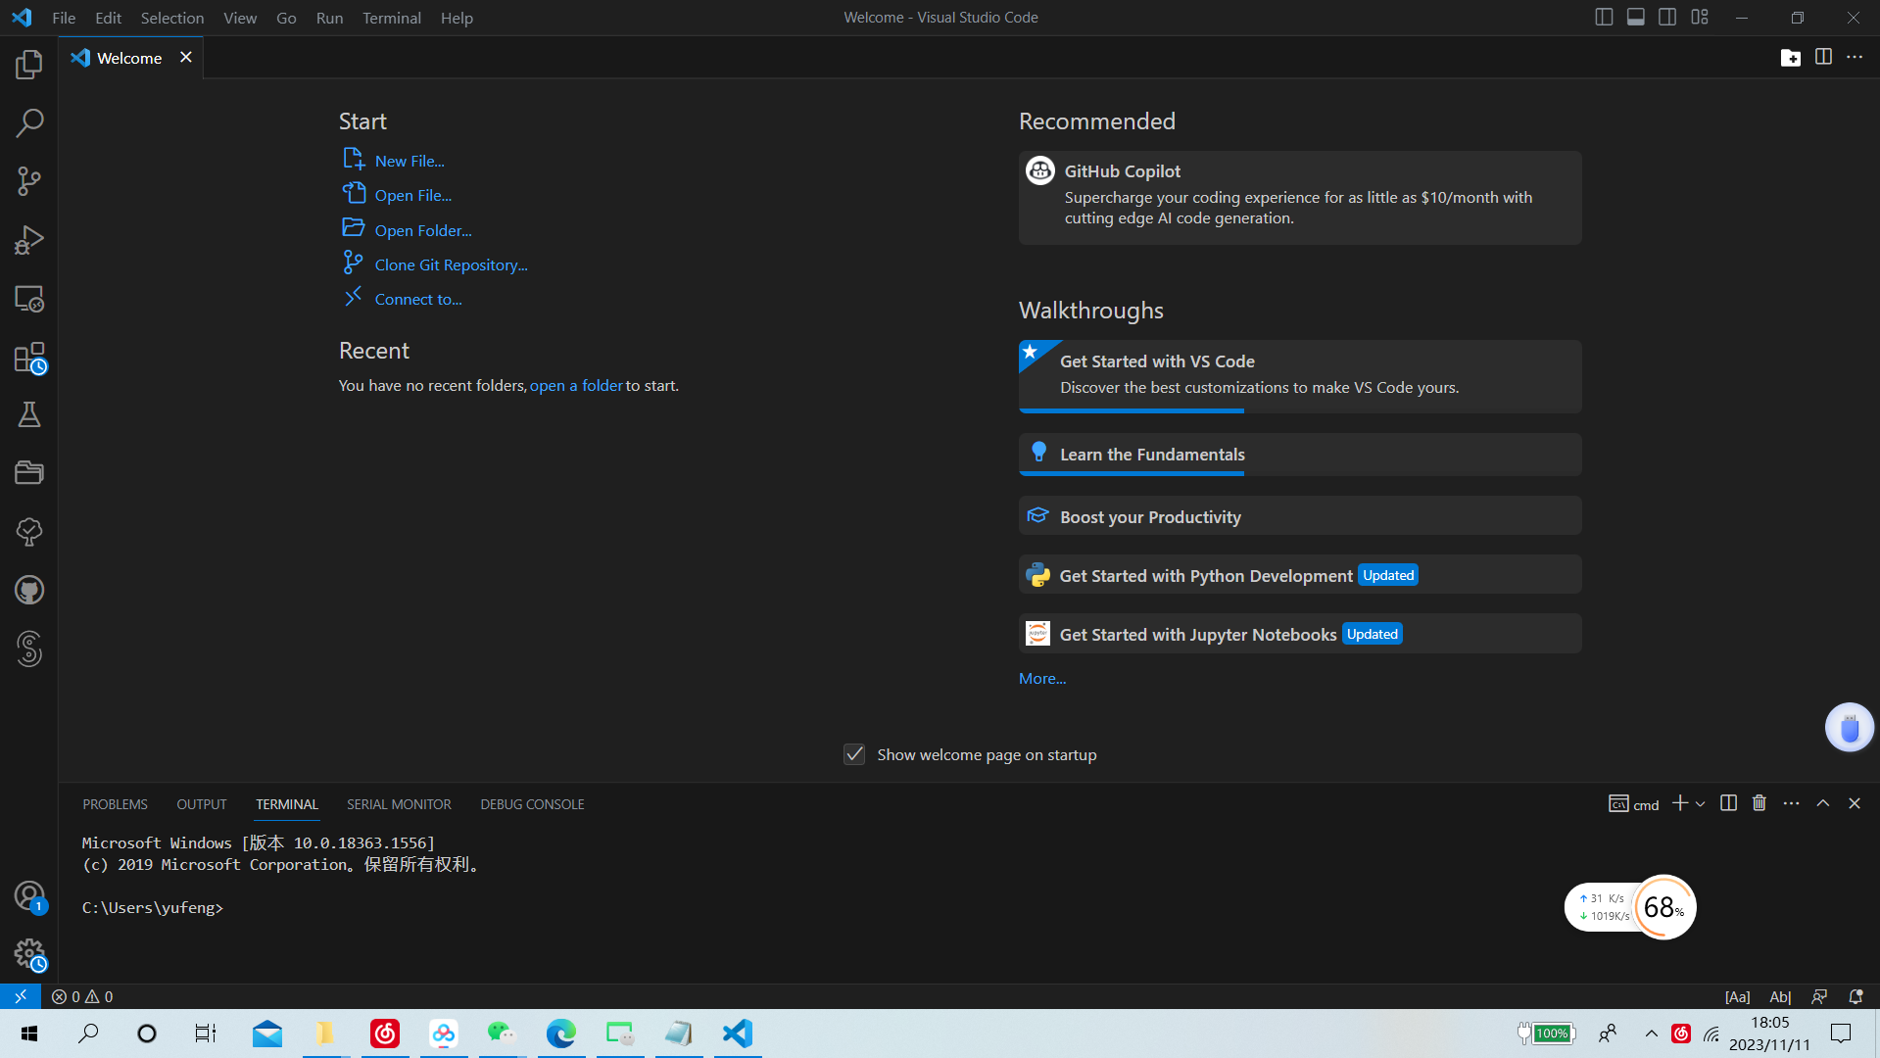
Task: Open the Extensions view
Action: click(x=29, y=358)
